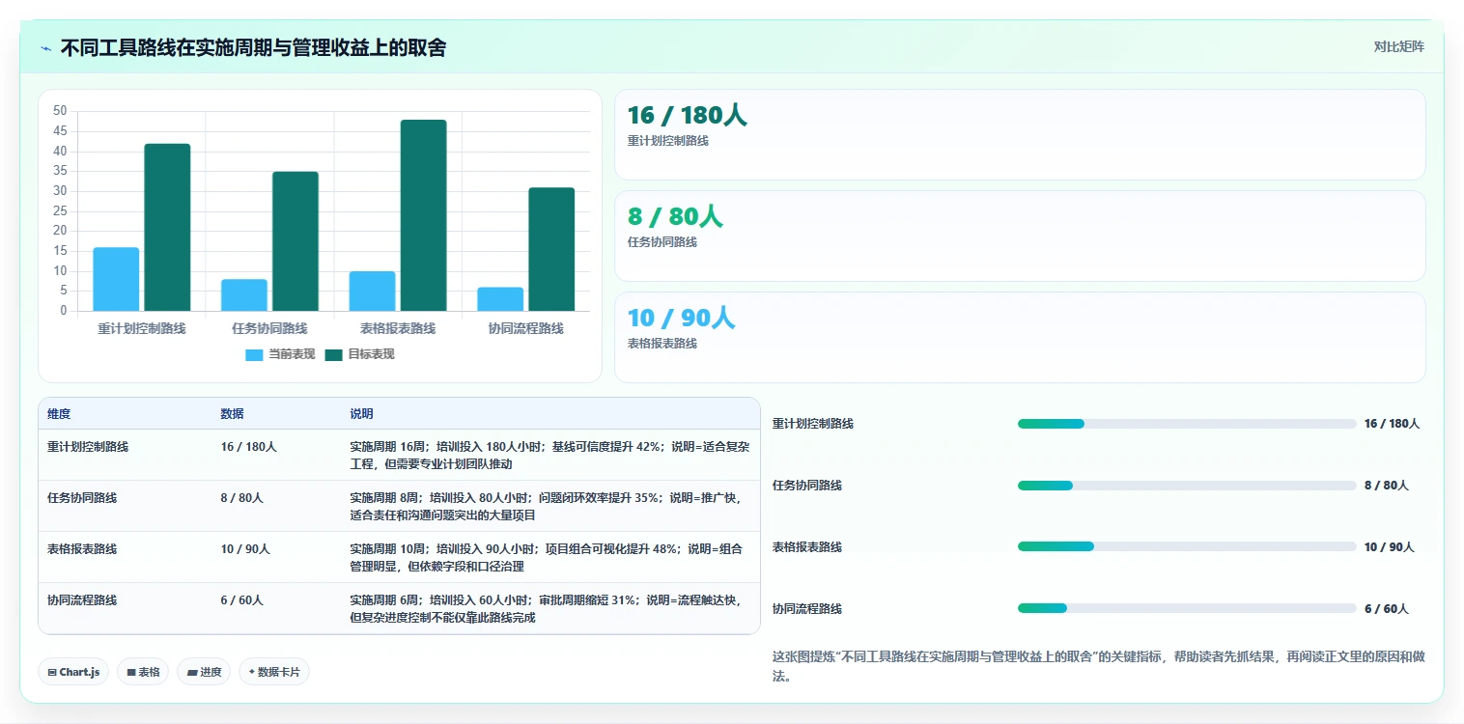Image resolution: width=1464 pixels, height=724 pixels.
Task: Click the lightning icon beside the page title
Action: 45,48
